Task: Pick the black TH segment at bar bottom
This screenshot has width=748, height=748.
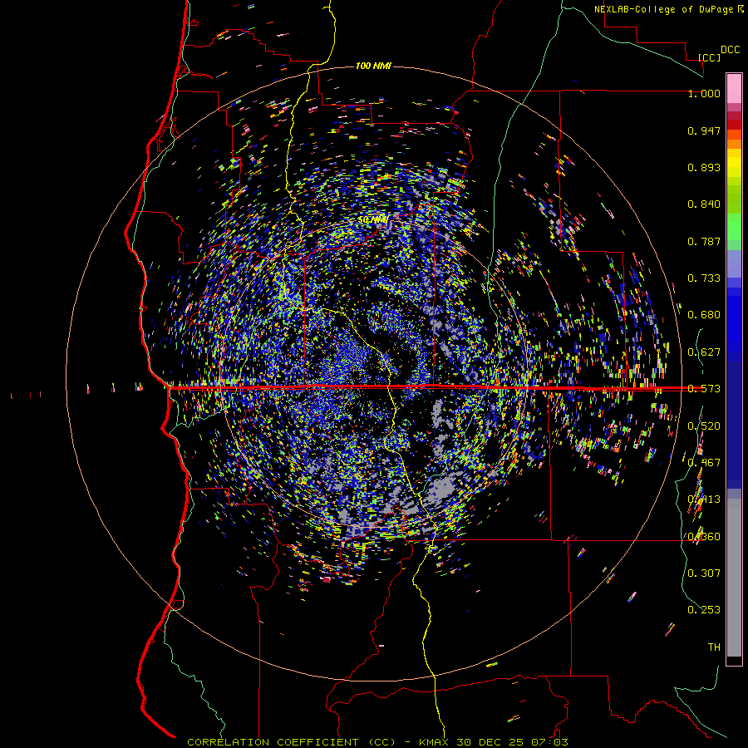Action: (x=734, y=660)
